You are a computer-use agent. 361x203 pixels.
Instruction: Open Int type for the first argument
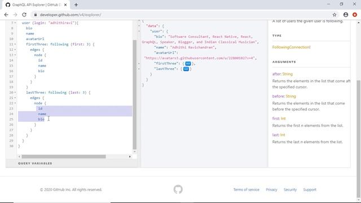283,118
